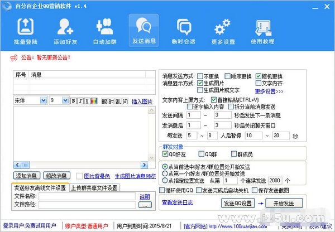Open the 更多设置 gears icon
This screenshot has width=335, height=232.
pos(223,31)
